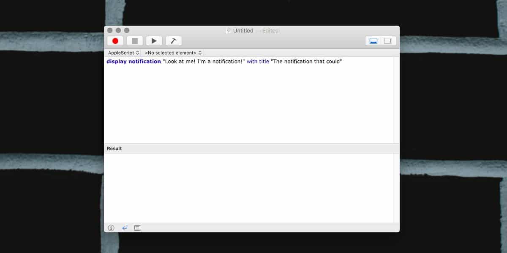This screenshot has height=253, width=507.
Task: Toggle the bottom result pane view
Action: (x=373, y=41)
